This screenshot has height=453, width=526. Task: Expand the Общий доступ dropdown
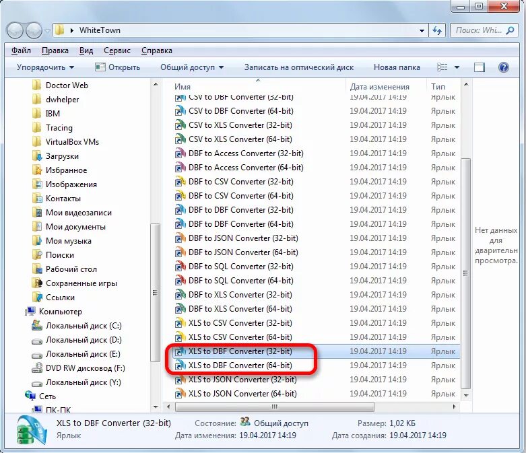tap(192, 67)
